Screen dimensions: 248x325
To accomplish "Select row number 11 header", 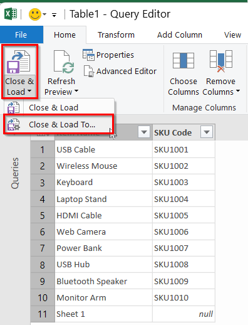I will [43, 314].
